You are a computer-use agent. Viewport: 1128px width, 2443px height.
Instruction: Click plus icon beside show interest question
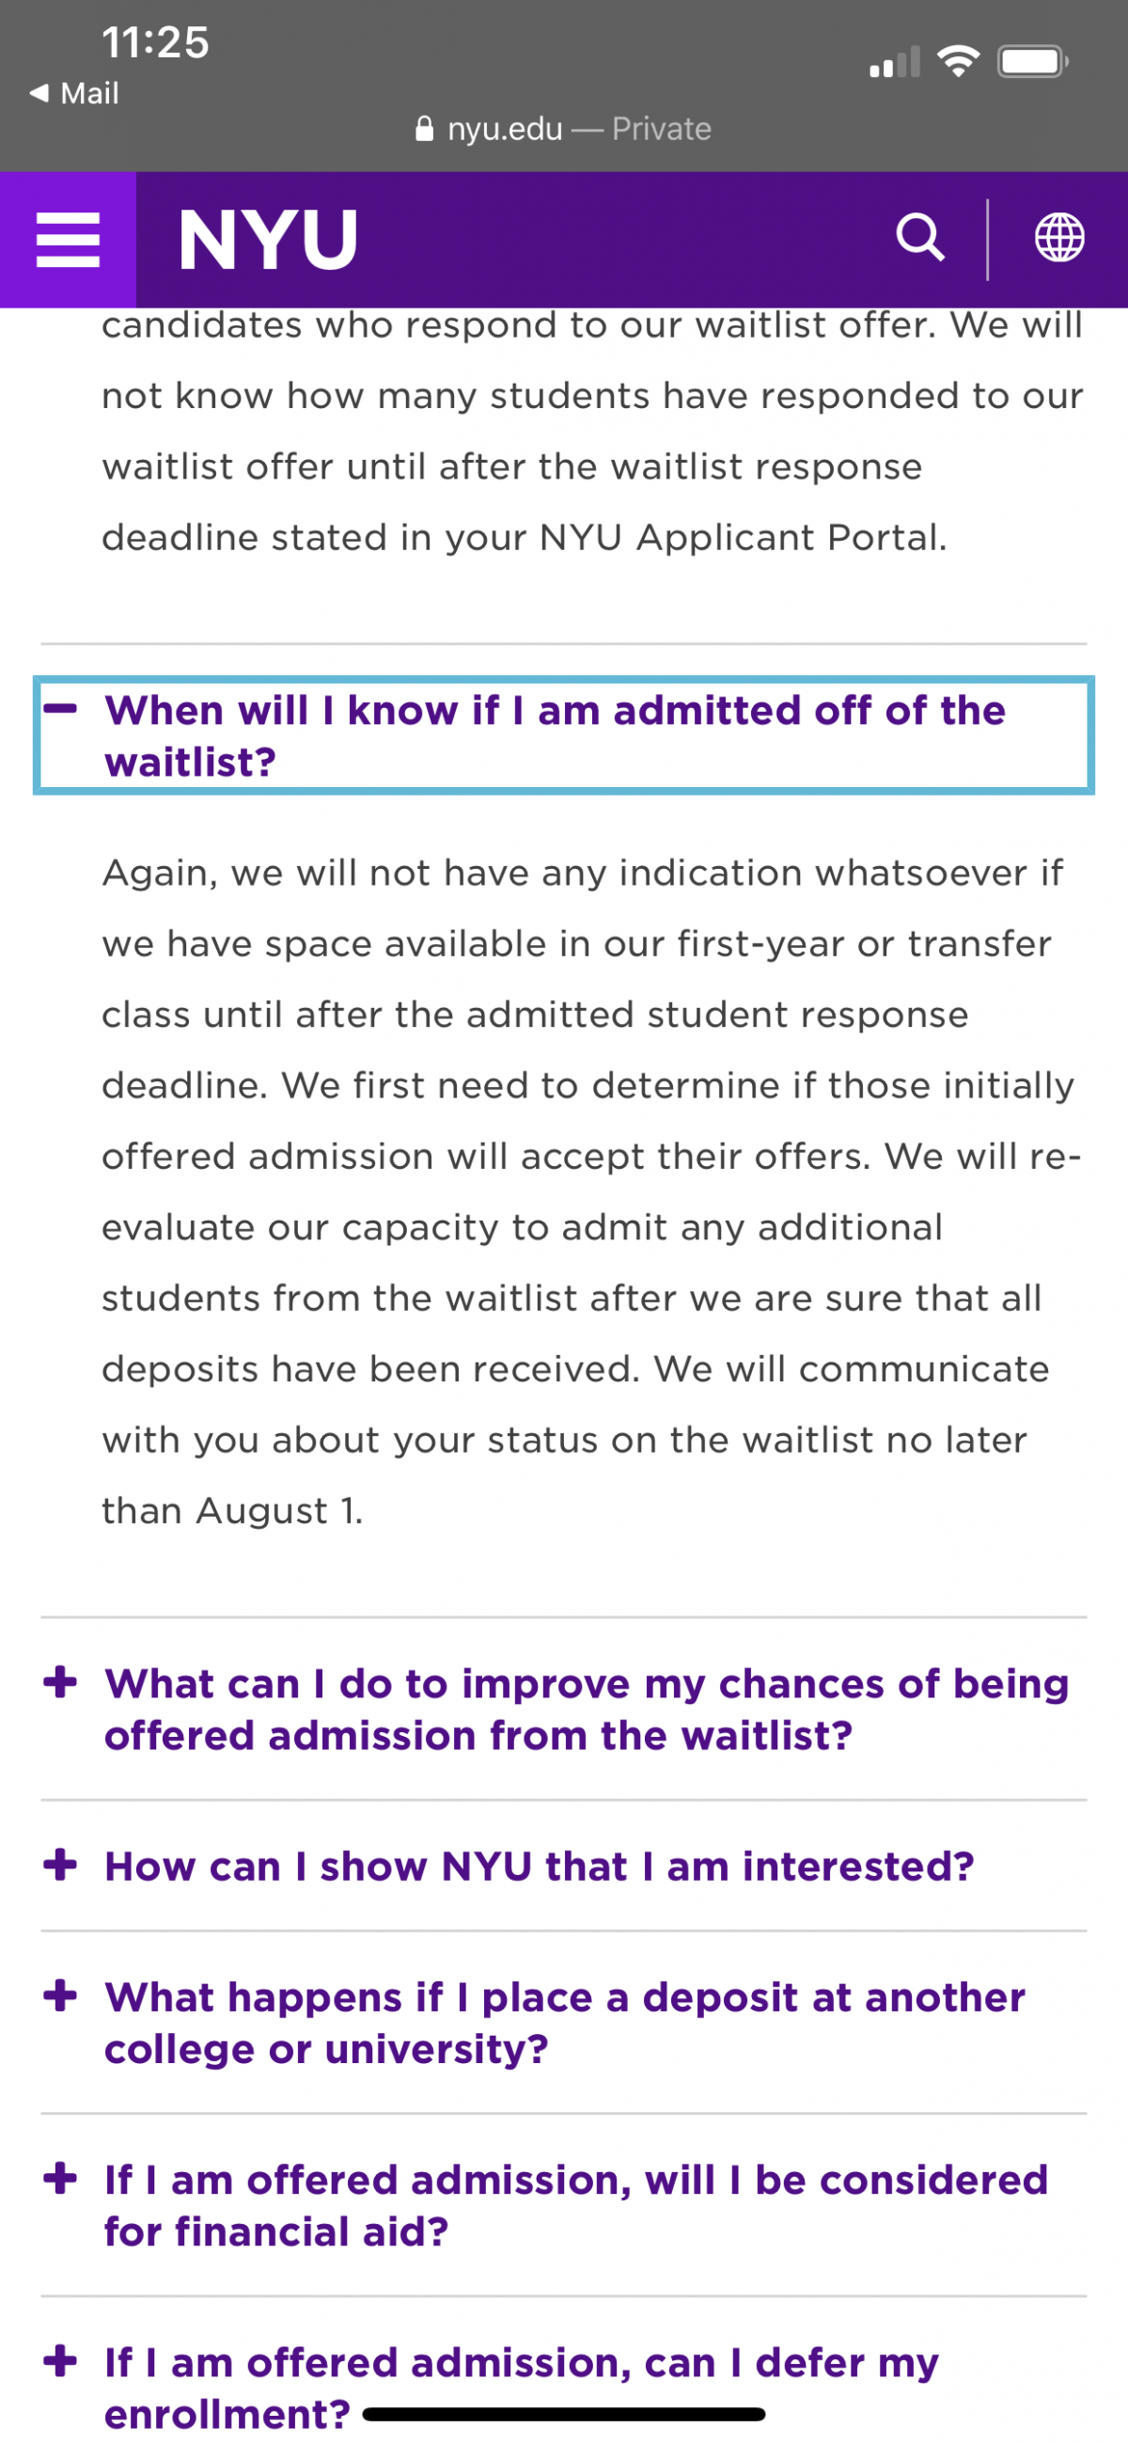point(61,1865)
